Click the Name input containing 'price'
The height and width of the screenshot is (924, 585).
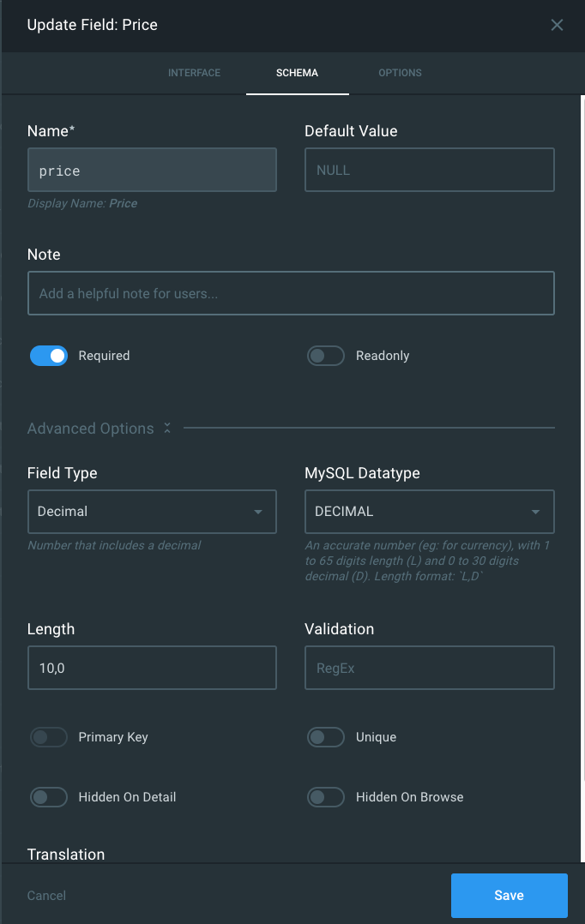pos(152,170)
